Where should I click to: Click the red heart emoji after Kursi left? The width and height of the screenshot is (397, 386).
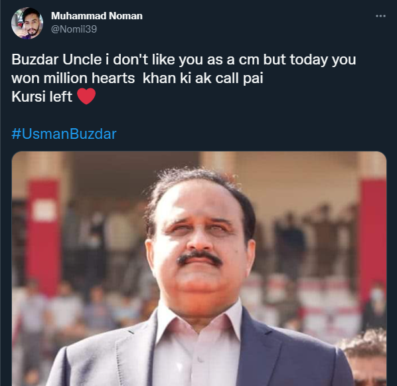[86, 96]
